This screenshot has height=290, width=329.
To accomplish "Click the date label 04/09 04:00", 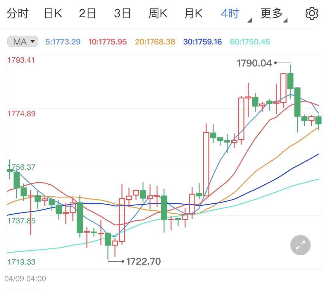I will (25, 279).
